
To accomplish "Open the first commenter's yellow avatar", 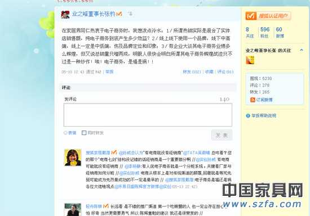I will tap(73, 157).
